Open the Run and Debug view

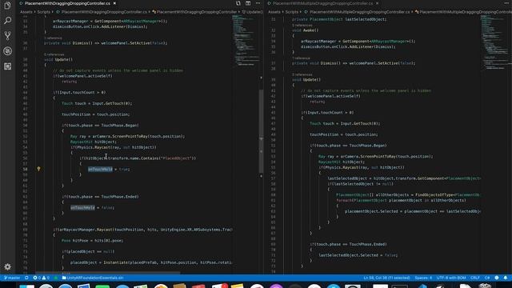[7, 51]
